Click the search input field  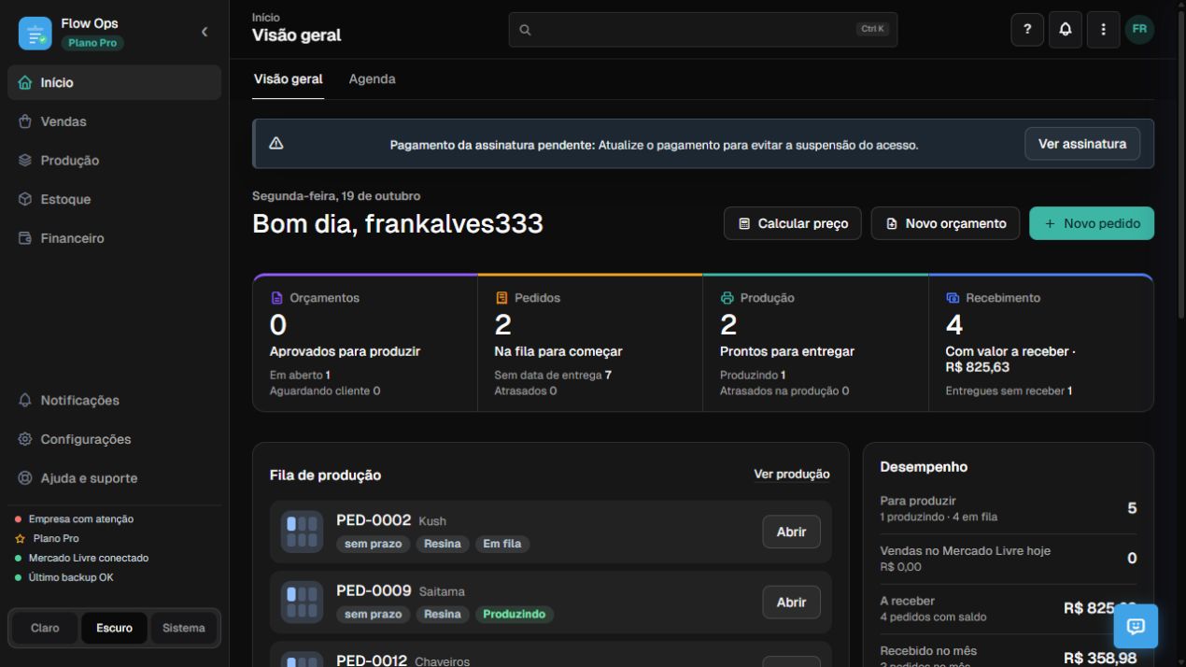[x=702, y=30]
